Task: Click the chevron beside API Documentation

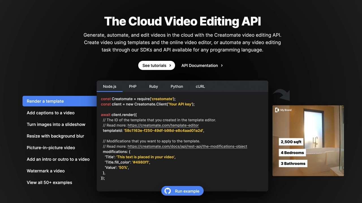Action: [x=222, y=65]
